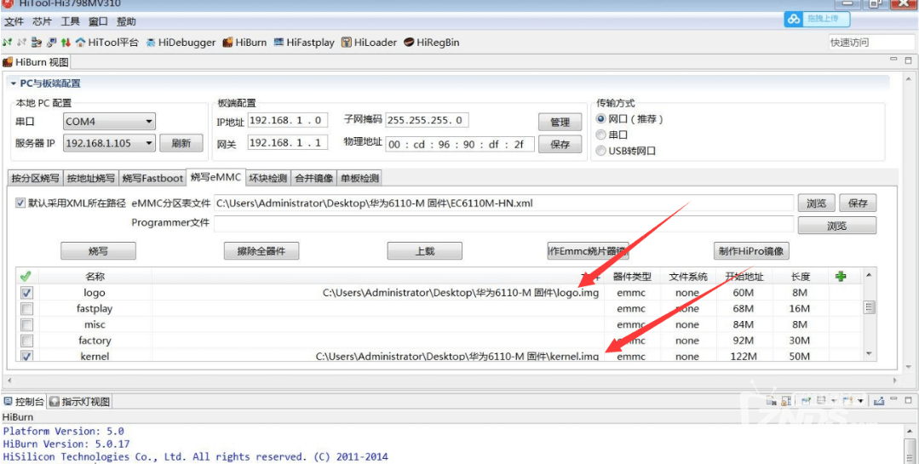Toggle 默认采用XML所在路径 checkbox
The height and width of the screenshot is (464, 919).
(x=20, y=203)
